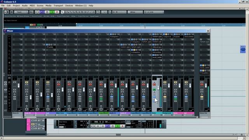Toggle global Read automation in track list header
Viewport: 249px width, 140px height.
tap(39, 25)
